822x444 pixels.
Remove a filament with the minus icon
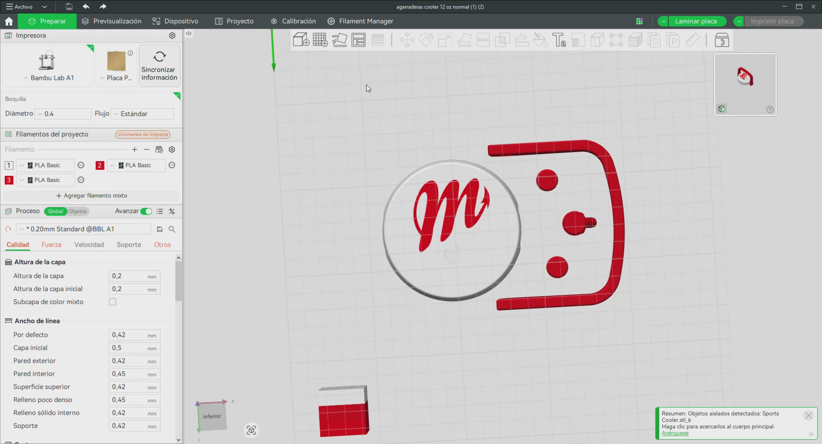pyautogui.click(x=147, y=149)
